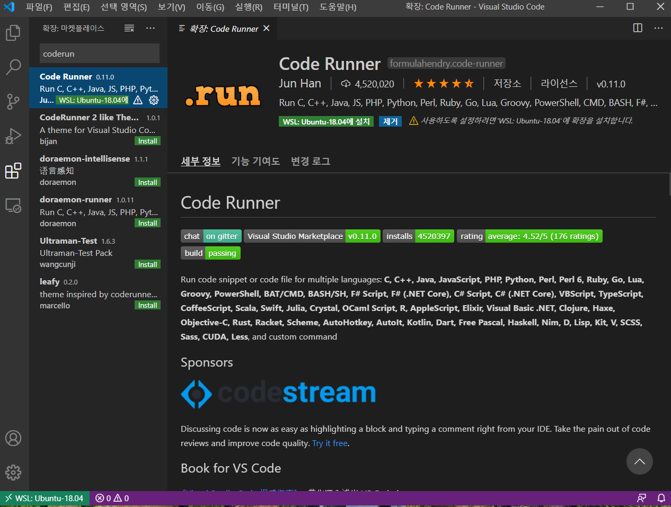The height and width of the screenshot is (507, 671).
Task: Install doraemon-intellisense extension
Action: click(x=147, y=182)
